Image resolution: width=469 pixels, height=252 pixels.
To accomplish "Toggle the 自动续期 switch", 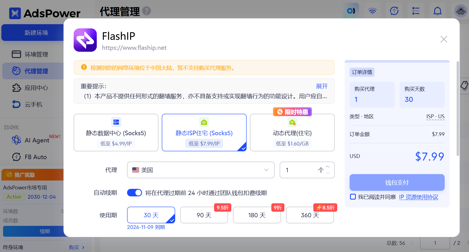I will click(134, 192).
